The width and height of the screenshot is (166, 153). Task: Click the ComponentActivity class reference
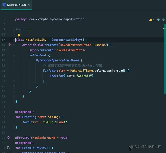(66, 40)
